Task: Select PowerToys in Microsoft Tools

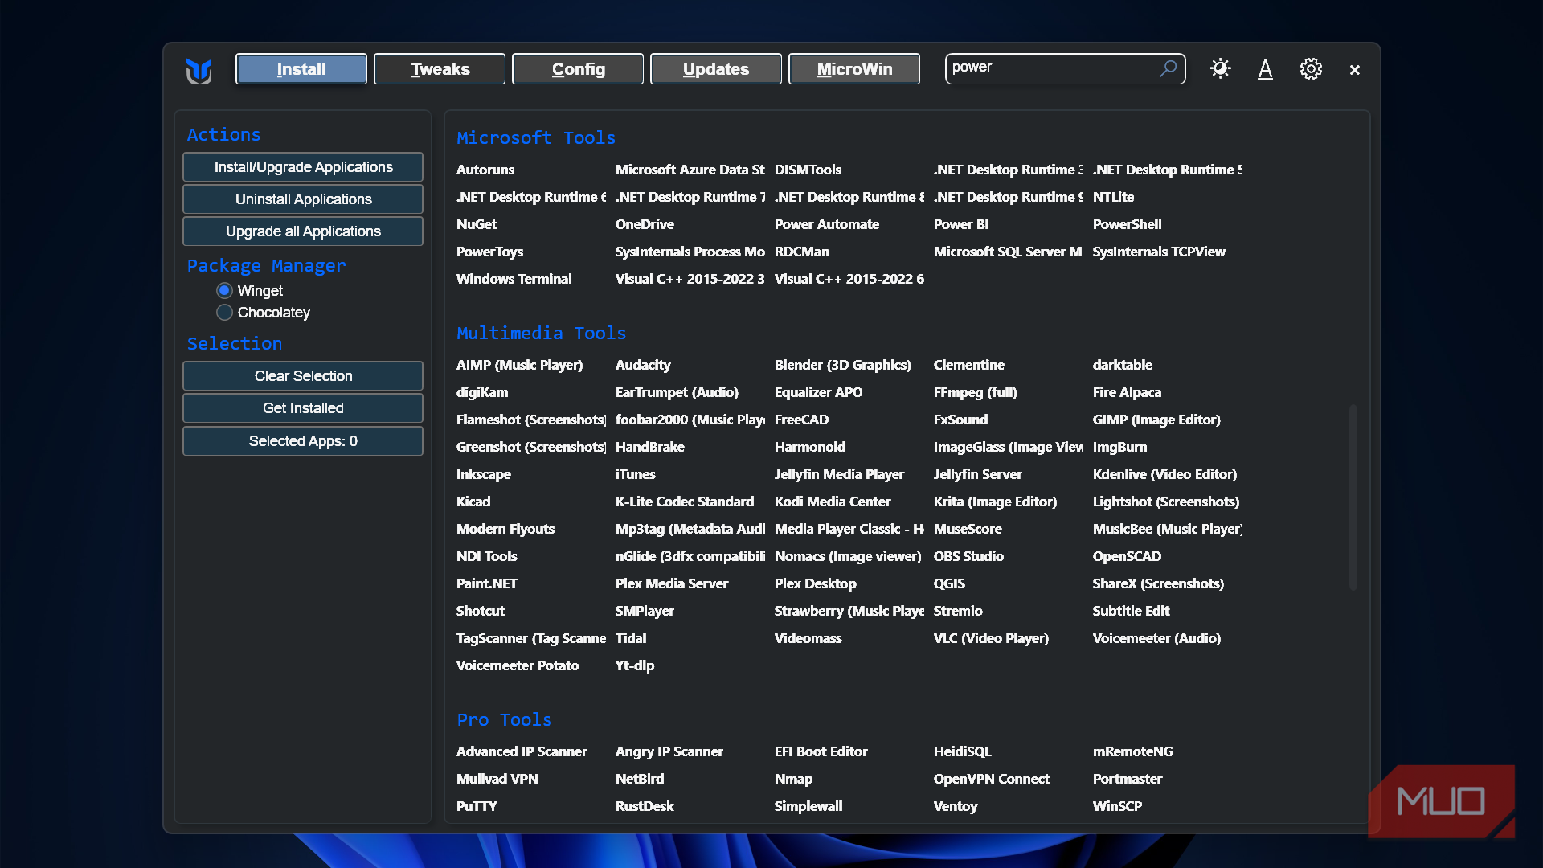Action: pos(489,252)
